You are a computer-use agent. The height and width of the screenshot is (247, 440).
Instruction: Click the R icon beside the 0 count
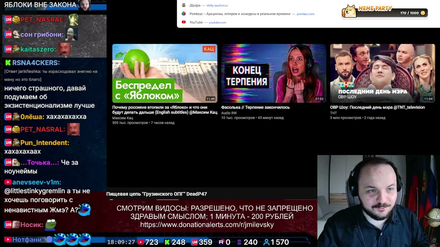click(221, 242)
